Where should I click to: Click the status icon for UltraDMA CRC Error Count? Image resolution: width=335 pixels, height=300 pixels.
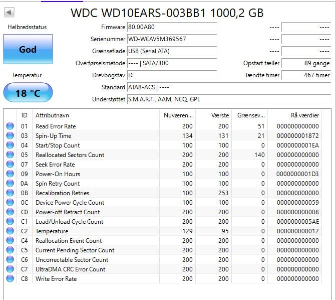coord(10,269)
